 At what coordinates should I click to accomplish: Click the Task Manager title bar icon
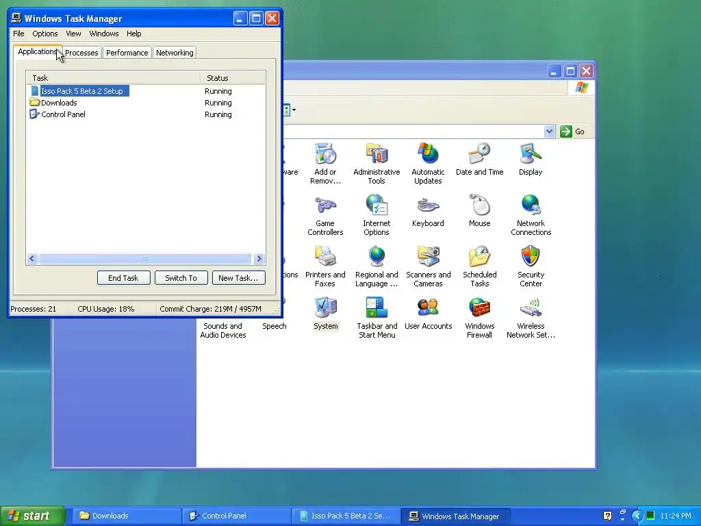tap(16, 18)
